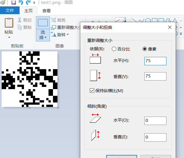
Task: Select the rectangle shape
Action: pyautogui.click(x=155, y=20)
